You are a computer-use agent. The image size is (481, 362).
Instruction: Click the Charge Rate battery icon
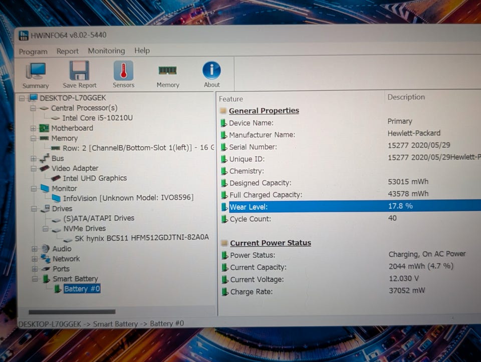coord(225,291)
